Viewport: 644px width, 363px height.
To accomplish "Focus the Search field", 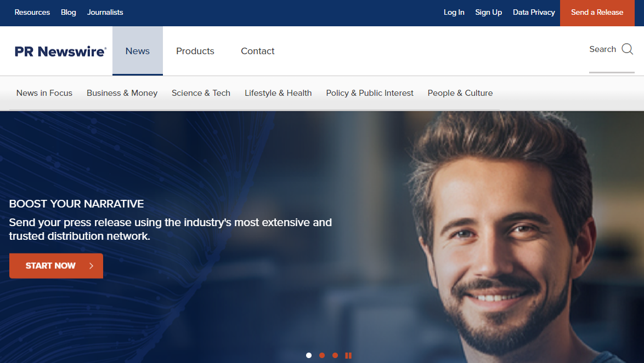I will 602,49.
